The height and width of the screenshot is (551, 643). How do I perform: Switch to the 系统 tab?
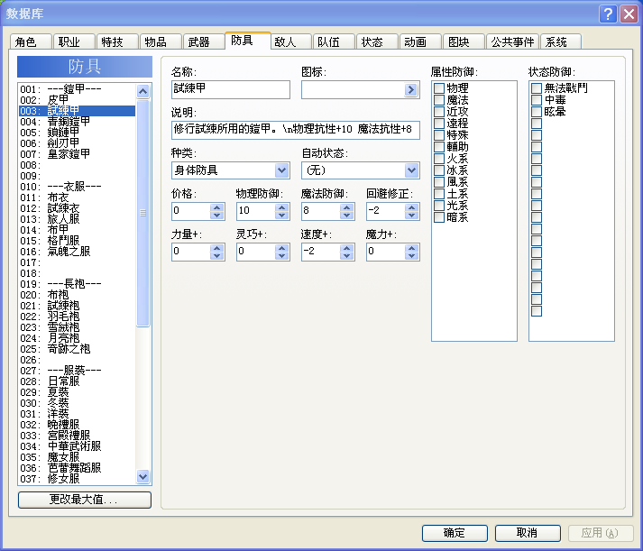(x=561, y=41)
